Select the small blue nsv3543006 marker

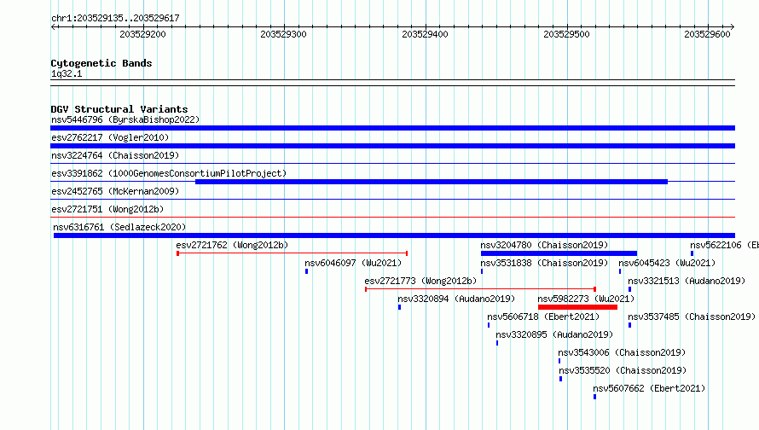coord(559,361)
